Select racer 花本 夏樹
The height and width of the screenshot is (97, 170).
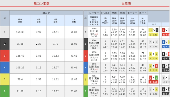click(94, 78)
